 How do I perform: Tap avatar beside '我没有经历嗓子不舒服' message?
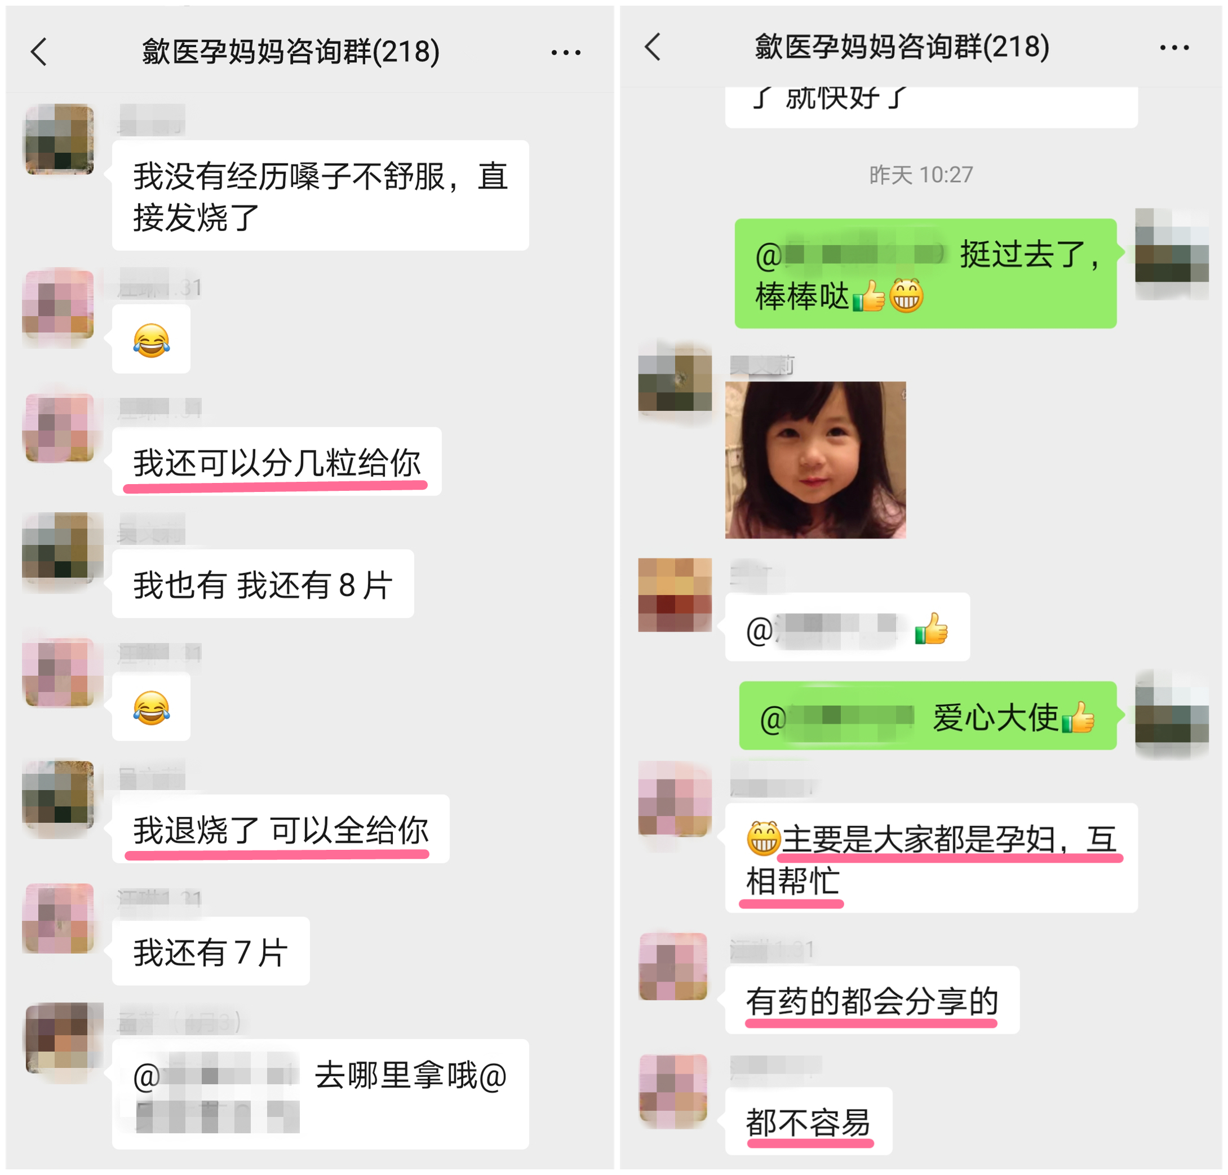[59, 139]
